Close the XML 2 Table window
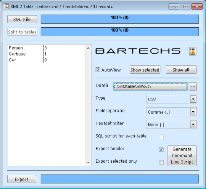Image resolution: width=206 pixels, height=189 pixels. click(x=197, y=6)
